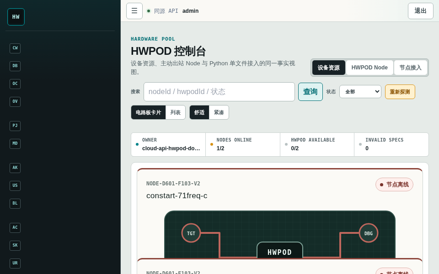Click the DBG node on board diagram
Screen dimensions: 439x274
tap(369, 233)
